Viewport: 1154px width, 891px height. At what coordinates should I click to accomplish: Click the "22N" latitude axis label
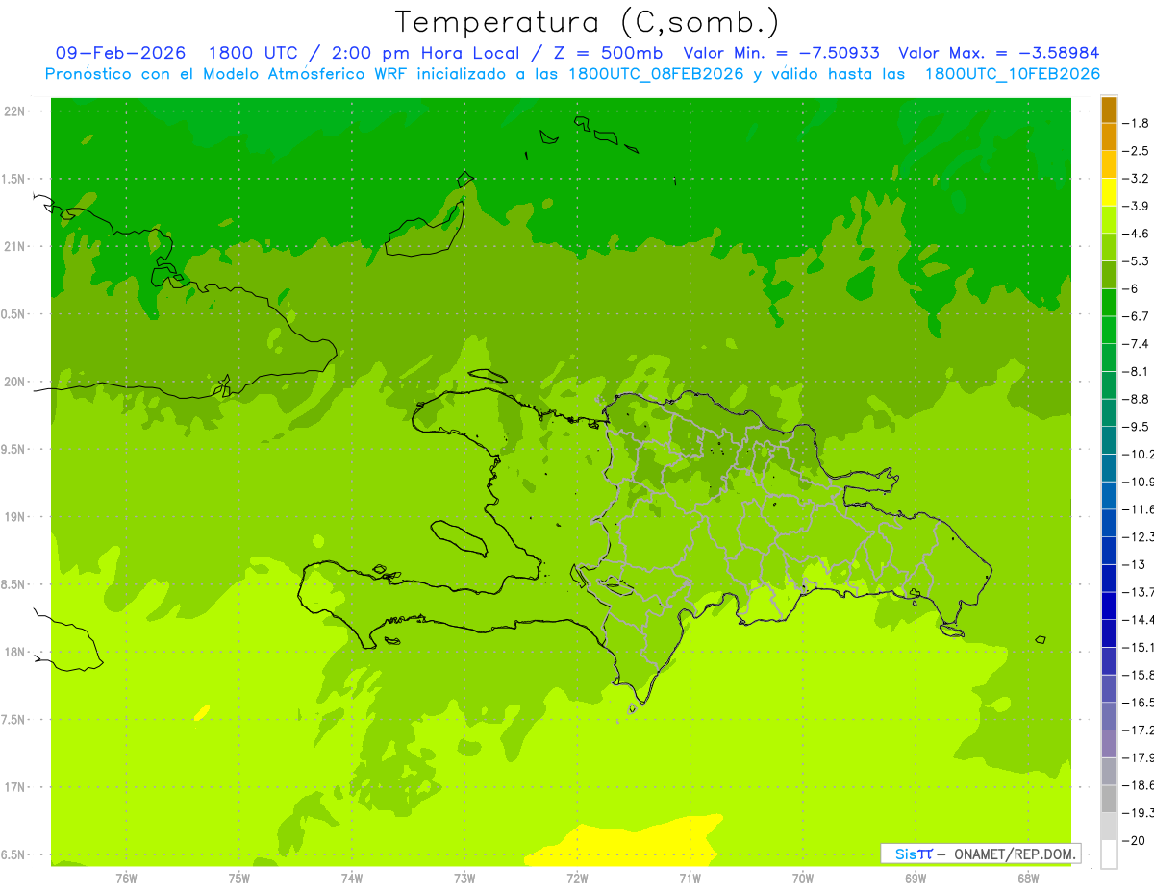[16, 111]
